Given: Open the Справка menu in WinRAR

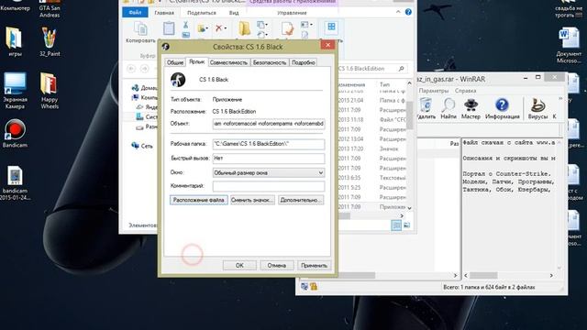Looking at the screenshot, I should click(x=465, y=91).
